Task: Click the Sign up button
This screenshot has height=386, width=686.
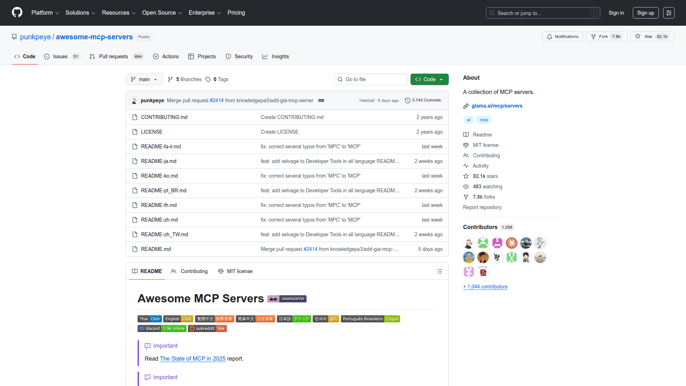Action: 645,13
